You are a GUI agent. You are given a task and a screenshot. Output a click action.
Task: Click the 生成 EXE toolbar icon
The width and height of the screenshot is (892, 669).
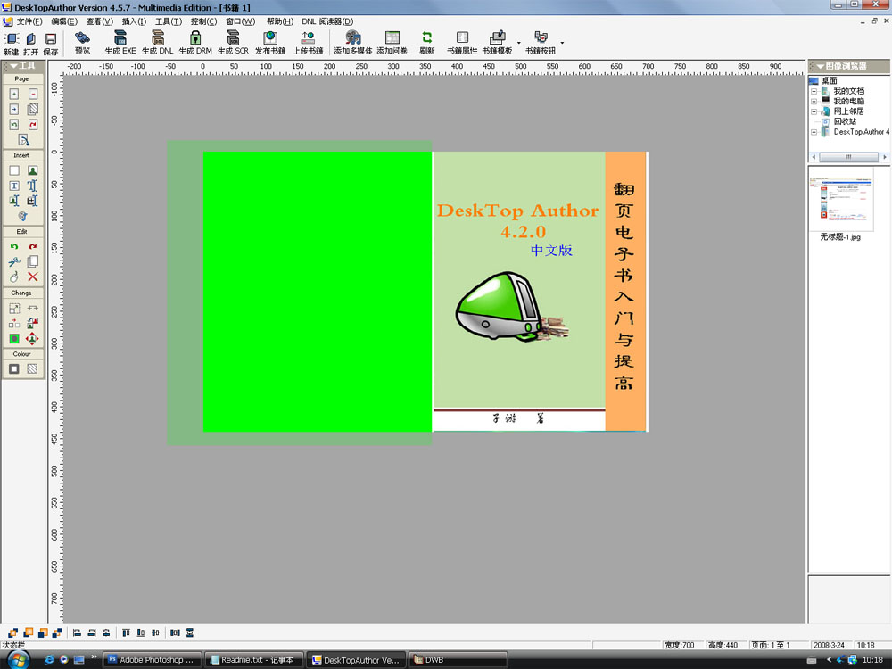pos(120,38)
